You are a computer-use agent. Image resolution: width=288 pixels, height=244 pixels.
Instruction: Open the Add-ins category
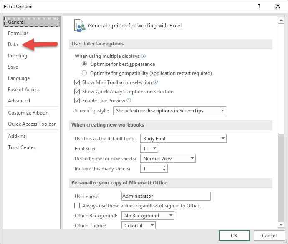tap(32, 136)
